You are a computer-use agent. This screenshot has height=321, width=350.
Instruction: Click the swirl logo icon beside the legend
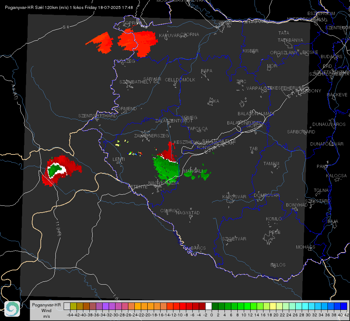(x=12, y=309)
